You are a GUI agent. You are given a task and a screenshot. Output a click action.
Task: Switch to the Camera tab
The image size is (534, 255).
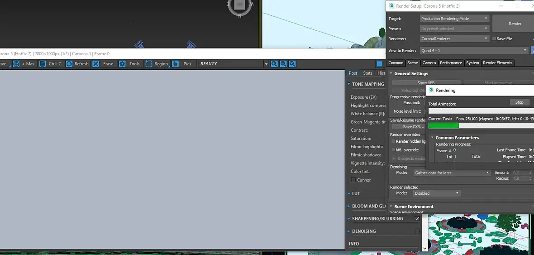pyautogui.click(x=429, y=63)
